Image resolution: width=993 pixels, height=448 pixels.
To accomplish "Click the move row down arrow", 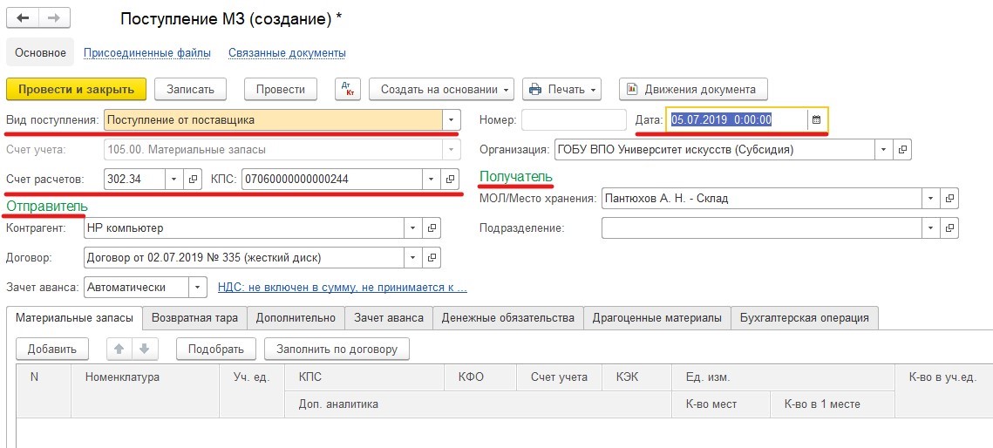I will (x=144, y=349).
